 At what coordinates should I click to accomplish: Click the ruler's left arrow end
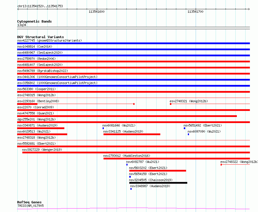coord(18,9)
